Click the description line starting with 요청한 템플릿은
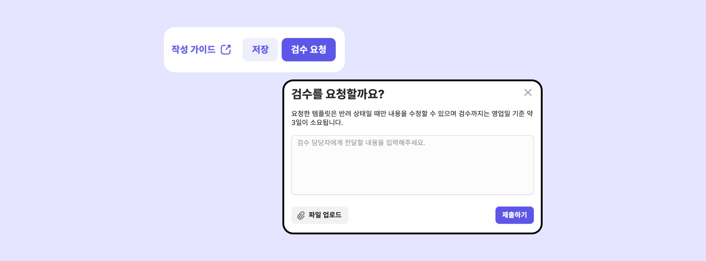Viewport: 706px width, 261px height. [412, 113]
